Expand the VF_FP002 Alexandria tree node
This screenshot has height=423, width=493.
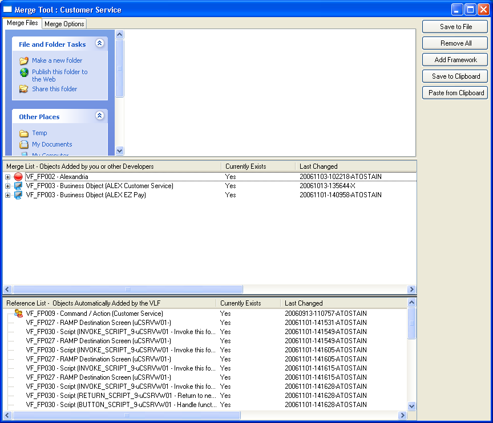click(7, 177)
